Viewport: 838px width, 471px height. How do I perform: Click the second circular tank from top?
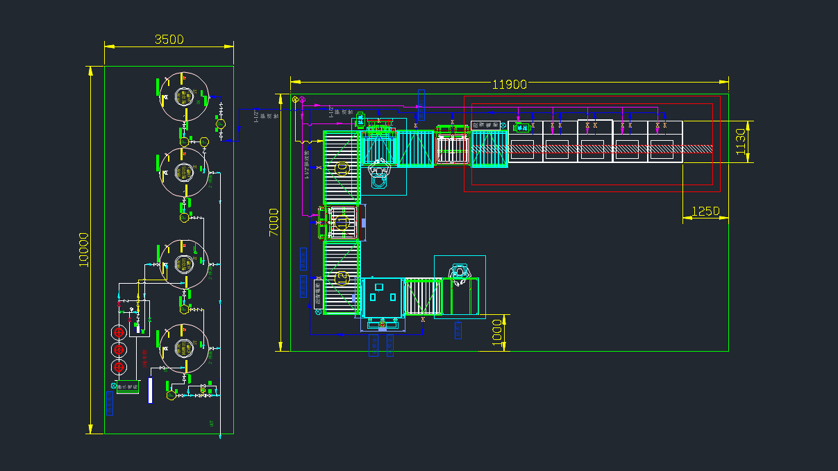pyautogui.click(x=184, y=172)
